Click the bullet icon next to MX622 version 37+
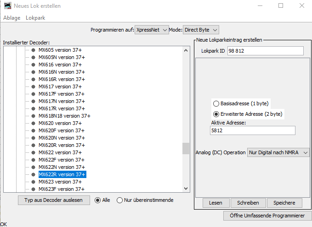 click(33, 152)
